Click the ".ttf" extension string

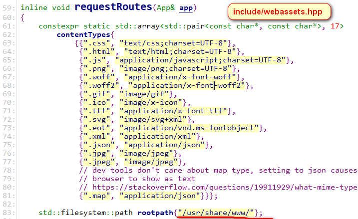click(x=97, y=111)
